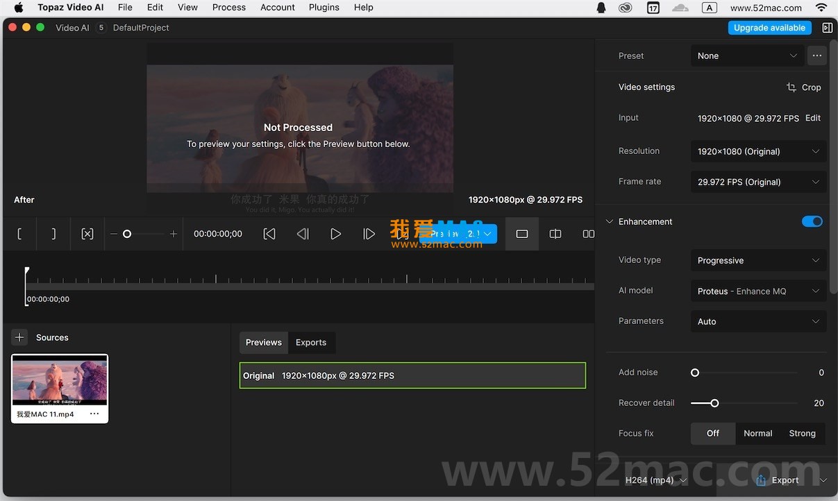Set Focus fix to Normal
The image size is (838, 501).
click(758, 433)
